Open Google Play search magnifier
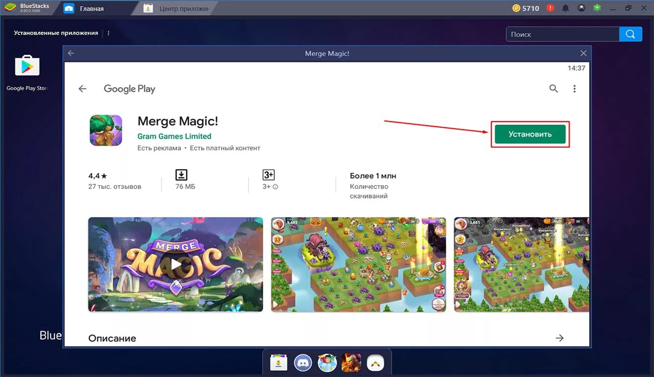This screenshot has width=654, height=377. click(553, 88)
